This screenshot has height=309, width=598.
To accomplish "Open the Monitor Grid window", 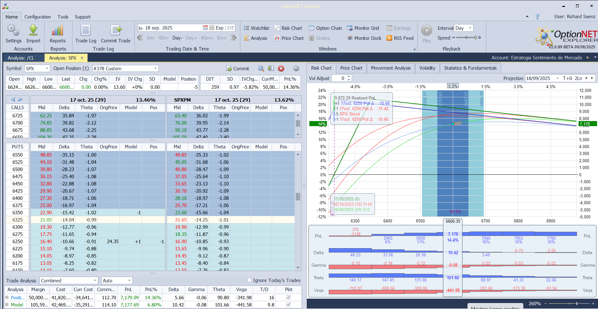I will coord(363,28).
